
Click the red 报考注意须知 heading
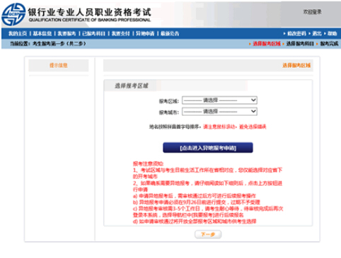[x=148, y=164]
